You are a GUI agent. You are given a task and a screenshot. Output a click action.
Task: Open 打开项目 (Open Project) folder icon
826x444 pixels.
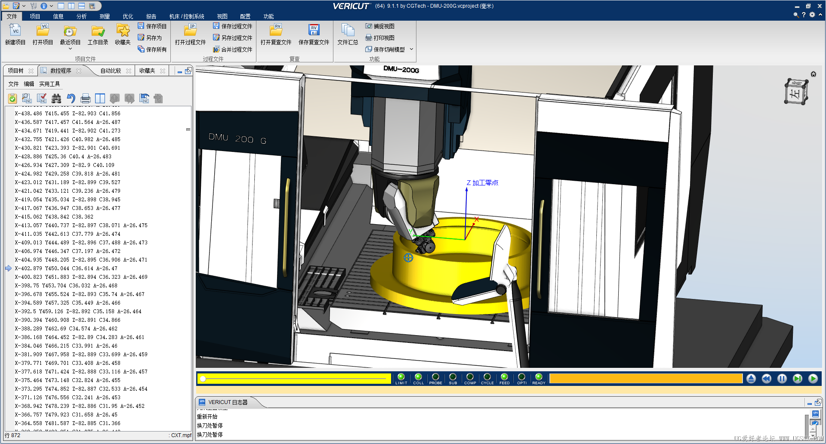tap(43, 30)
